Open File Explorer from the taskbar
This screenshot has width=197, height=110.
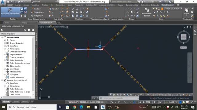click(89, 107)
